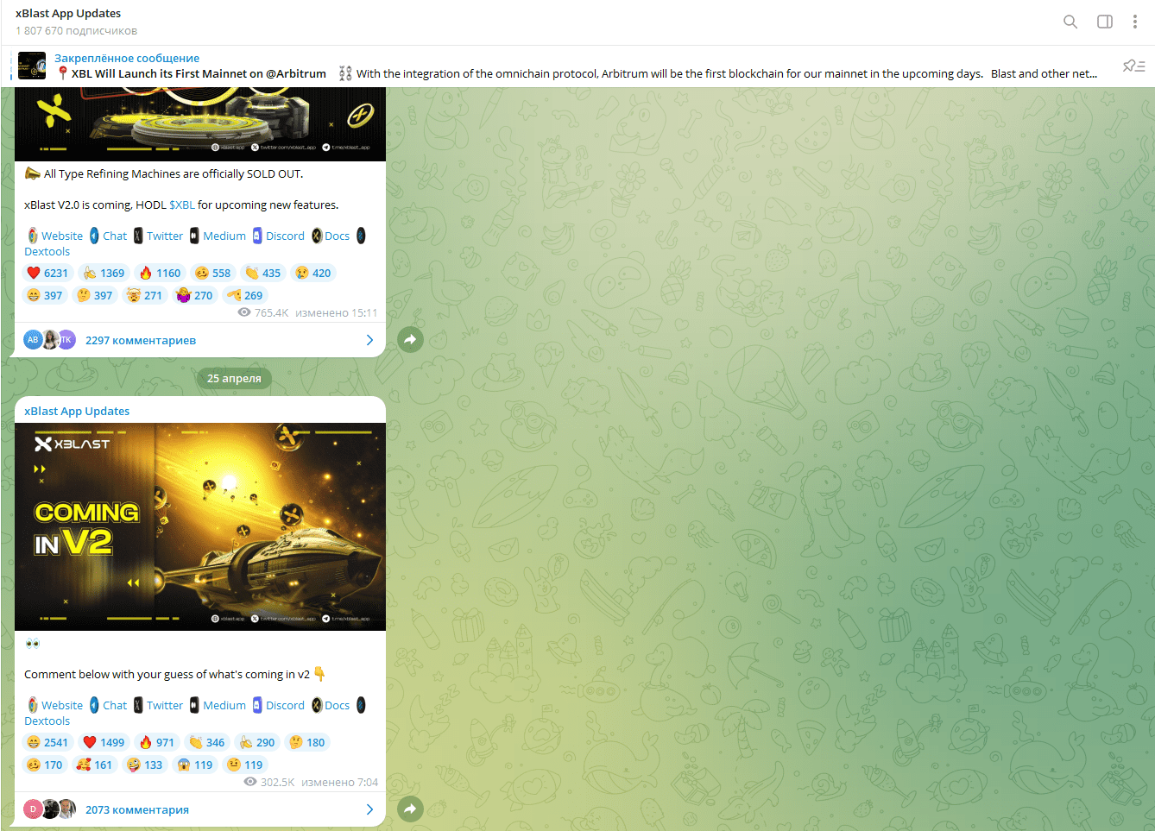Toggle the thinking face reaction with 180
This screenshot has width=1155, height=831.
tap(307, 742)
